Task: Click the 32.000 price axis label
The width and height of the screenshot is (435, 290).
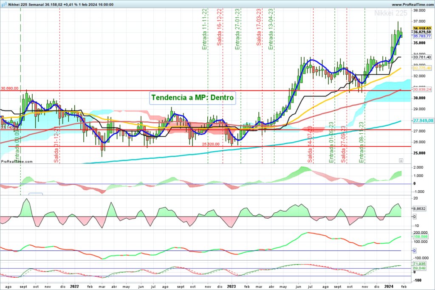Action: [419, 76]
